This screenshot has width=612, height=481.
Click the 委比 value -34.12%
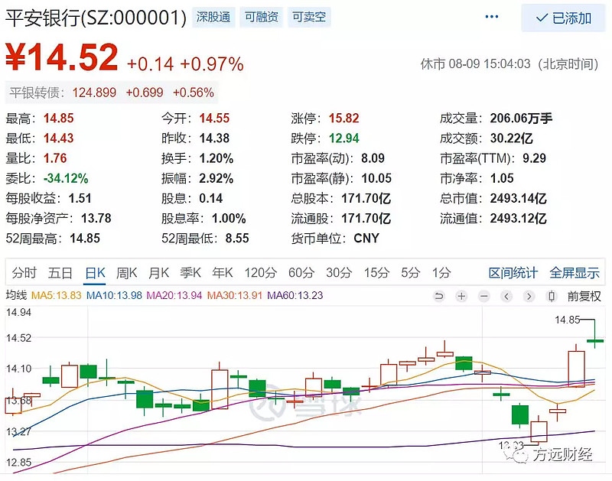click(66, 178)
